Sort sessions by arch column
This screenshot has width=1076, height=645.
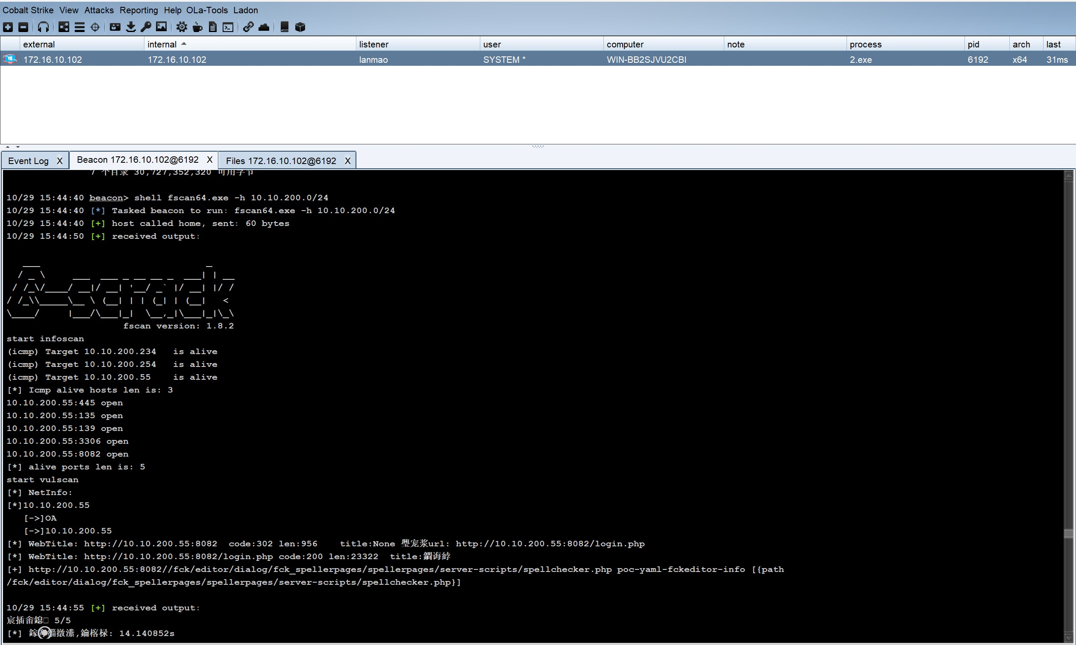click(1026, 44)
